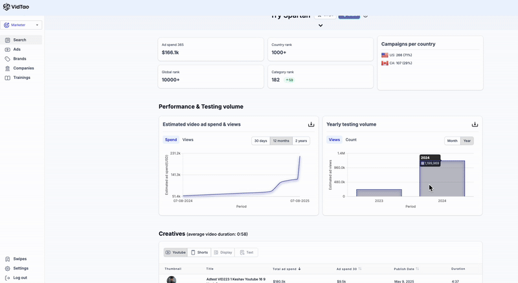Sort by Total ad spend column
This screenshot has width=518, height=283.
[286, 269]
